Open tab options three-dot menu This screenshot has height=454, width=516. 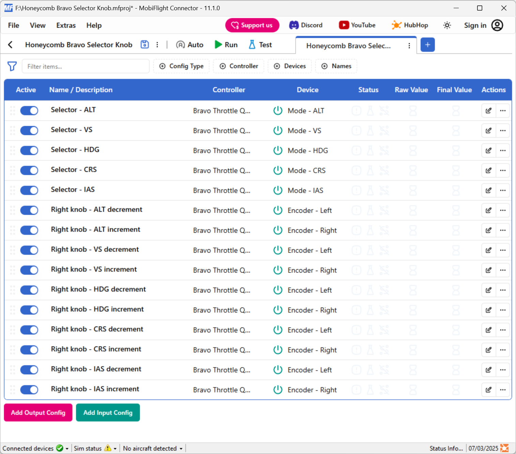409,46
